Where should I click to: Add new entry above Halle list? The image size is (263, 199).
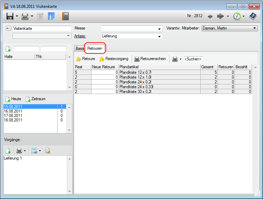(8, 49)
